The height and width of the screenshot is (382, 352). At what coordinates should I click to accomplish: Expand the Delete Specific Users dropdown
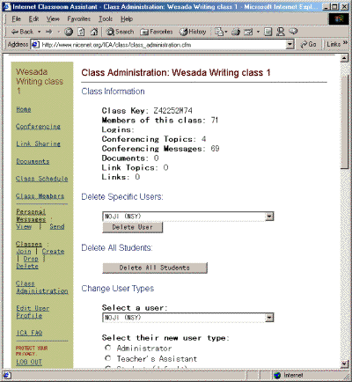pyautogui.click(x=269, y=217)
